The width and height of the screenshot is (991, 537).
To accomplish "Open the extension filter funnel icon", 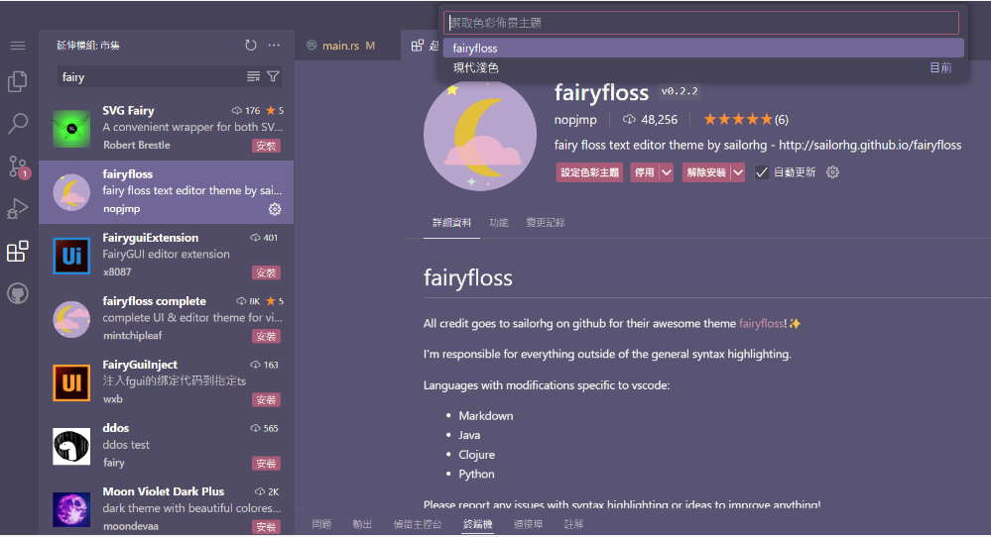I will pyautogui.click(x=273, y=76).
